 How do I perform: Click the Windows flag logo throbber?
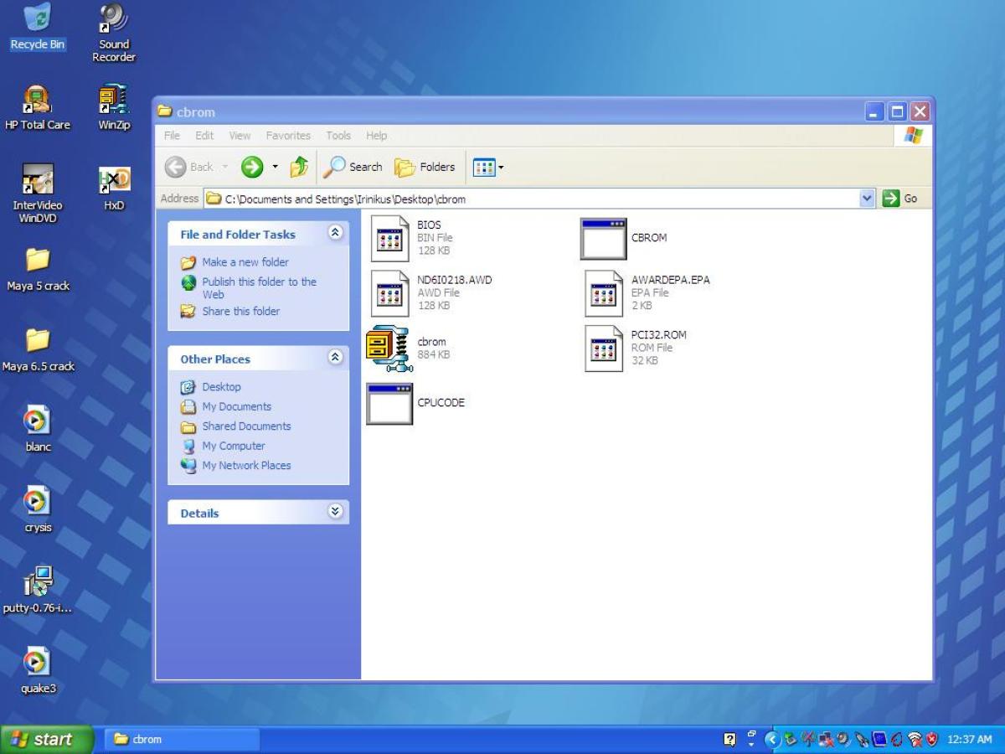click(913, 136)
